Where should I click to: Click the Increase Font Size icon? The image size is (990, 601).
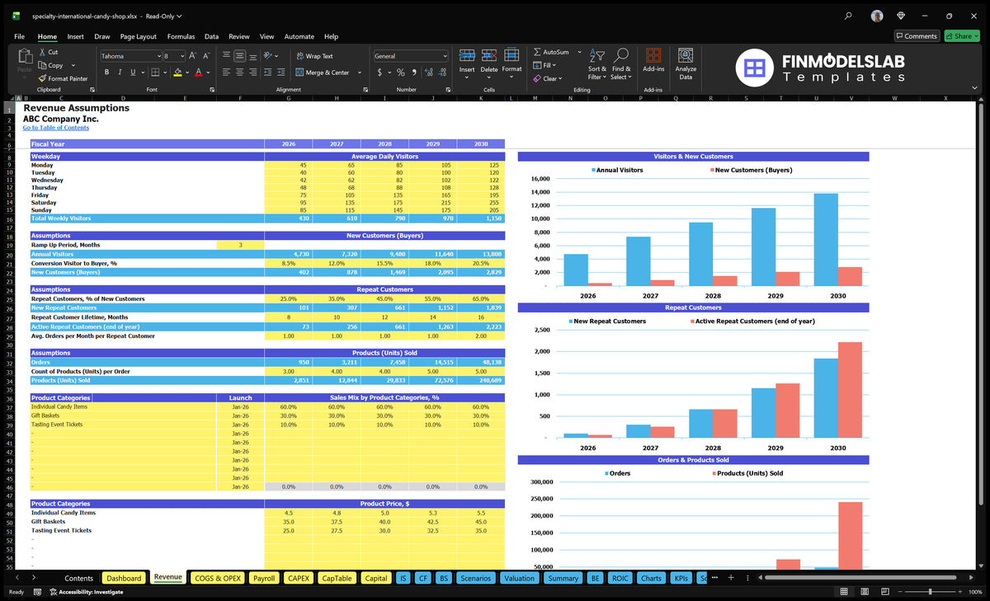pos(193,55)
